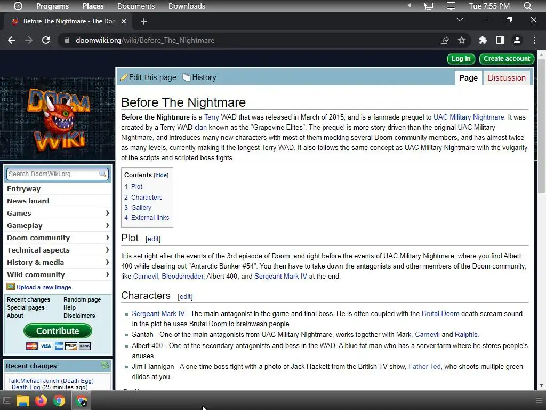Jump to Gallery in the Contents
This screenshot has width=546, height=410.
point(141,208)
